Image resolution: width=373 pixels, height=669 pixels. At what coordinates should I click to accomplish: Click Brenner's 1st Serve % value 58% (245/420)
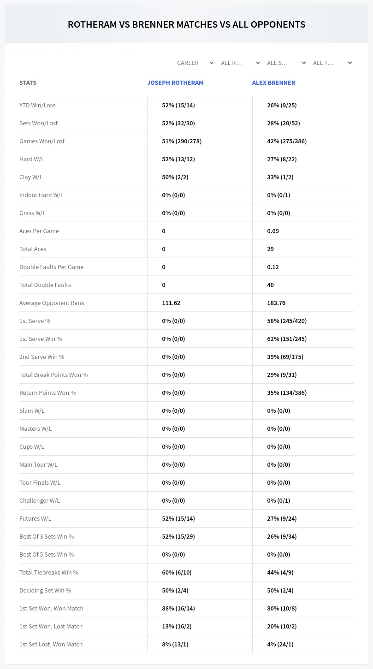click(287, 321)
